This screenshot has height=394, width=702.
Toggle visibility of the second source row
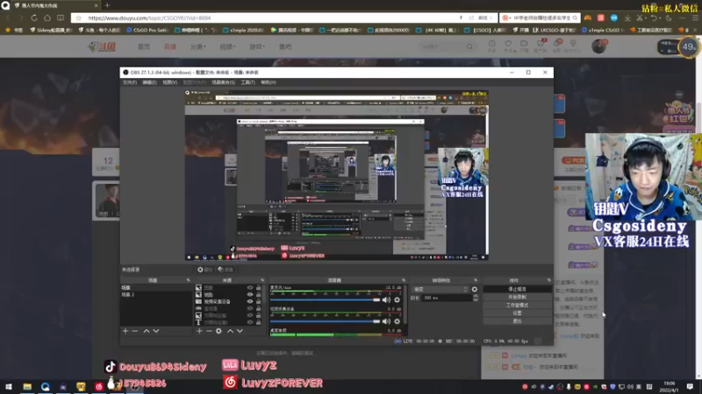coord(250,294)
